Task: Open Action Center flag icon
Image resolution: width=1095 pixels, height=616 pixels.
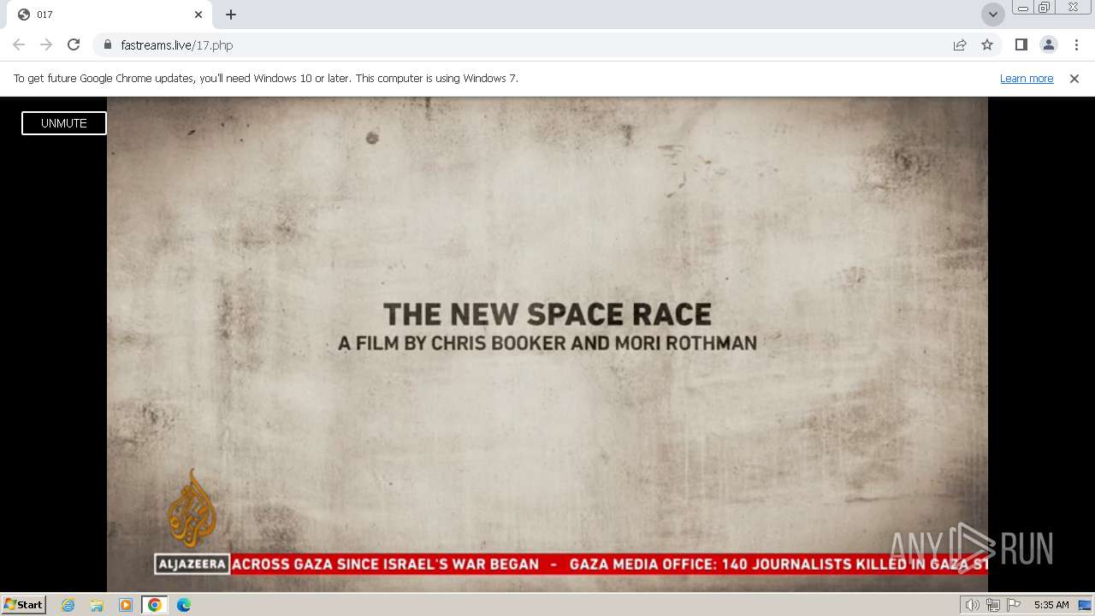Action: [1014, 605]
